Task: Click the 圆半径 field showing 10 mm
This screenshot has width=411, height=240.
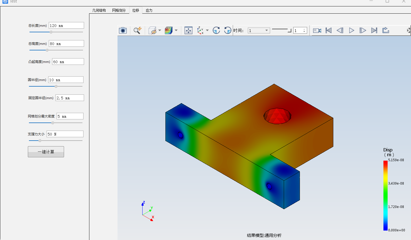Action: (66, 80)
